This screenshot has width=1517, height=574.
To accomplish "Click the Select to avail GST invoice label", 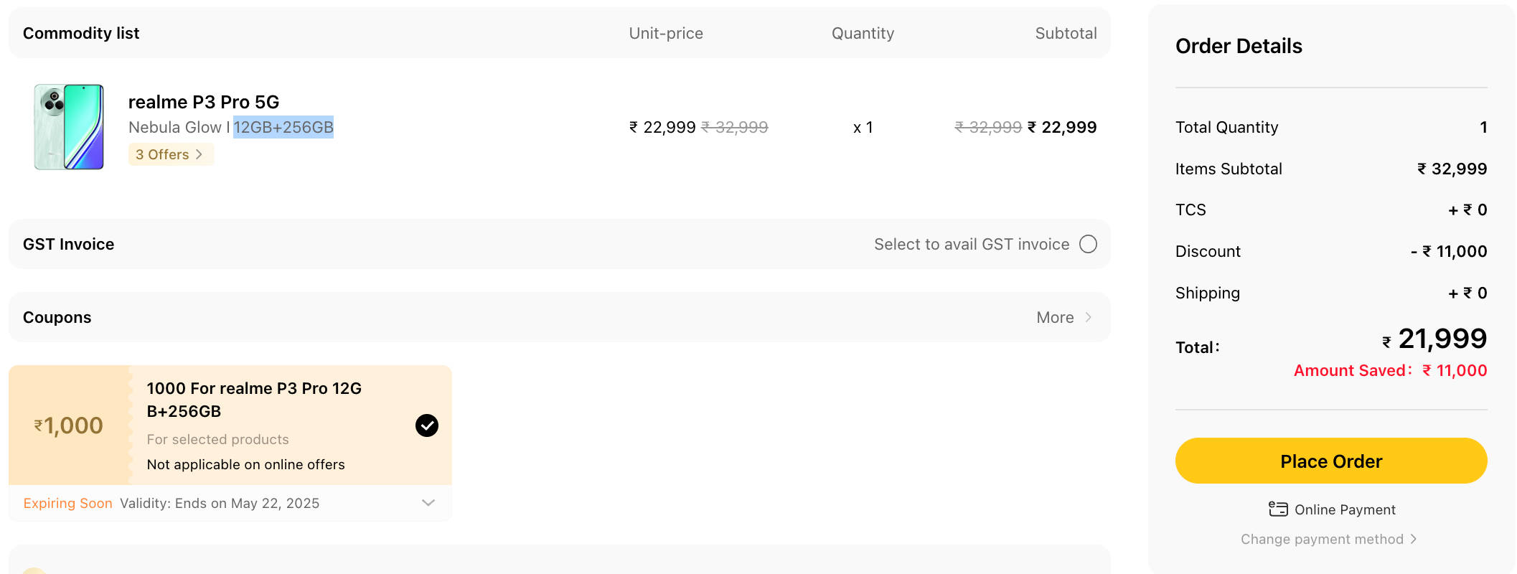I will coord(971,244).
